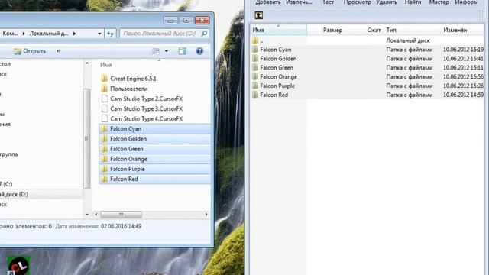Click the Тест command in WinRAR
The image size is (489, 275).
click(328, 2)
